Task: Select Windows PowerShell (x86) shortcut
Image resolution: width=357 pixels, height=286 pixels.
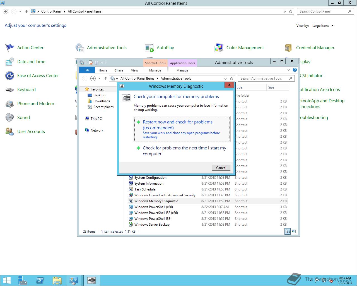Action: (208, 207)
